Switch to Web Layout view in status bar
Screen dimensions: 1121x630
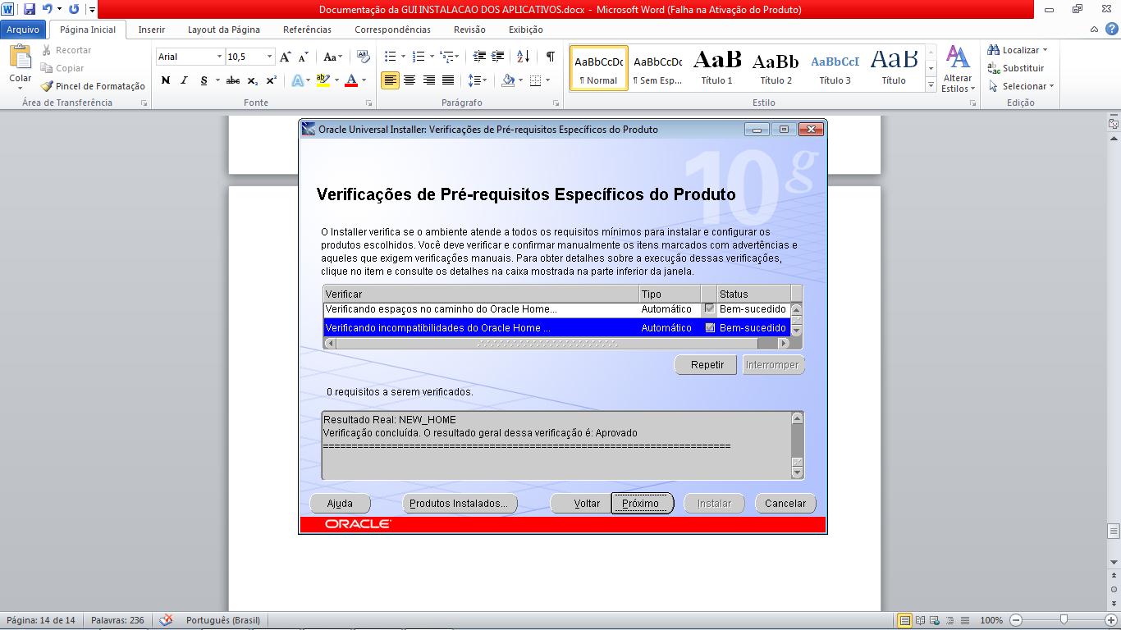tap(935, 620)
